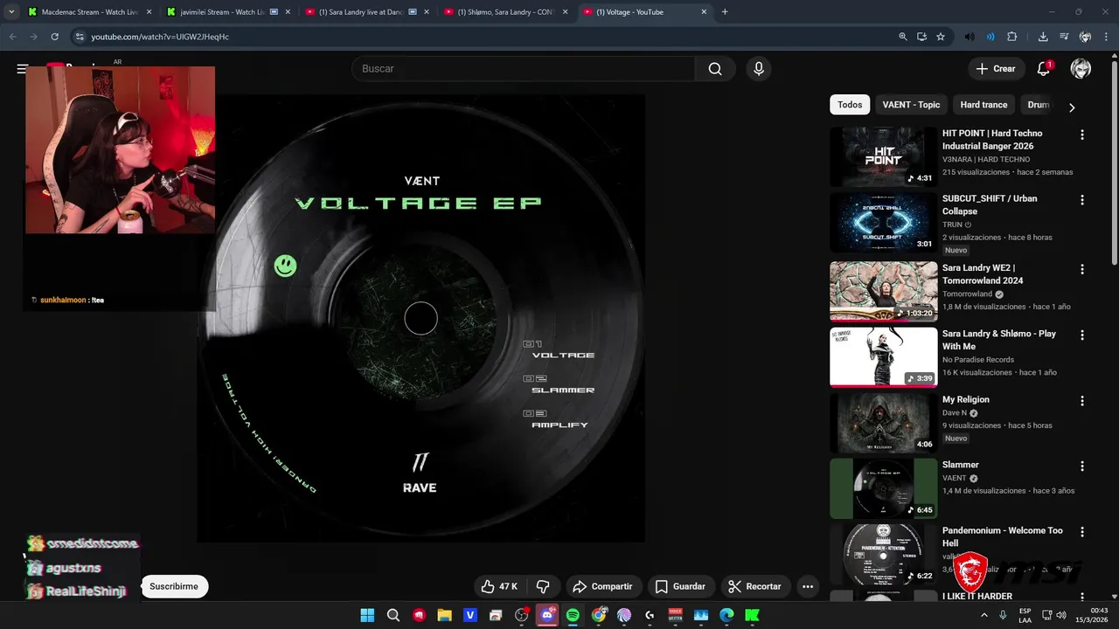Select the Todos filter chip
The image size is (1119, 629).
coord(850,105)
